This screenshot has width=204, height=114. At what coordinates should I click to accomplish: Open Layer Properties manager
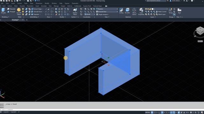pyautogui.click(x=141, y=12)
